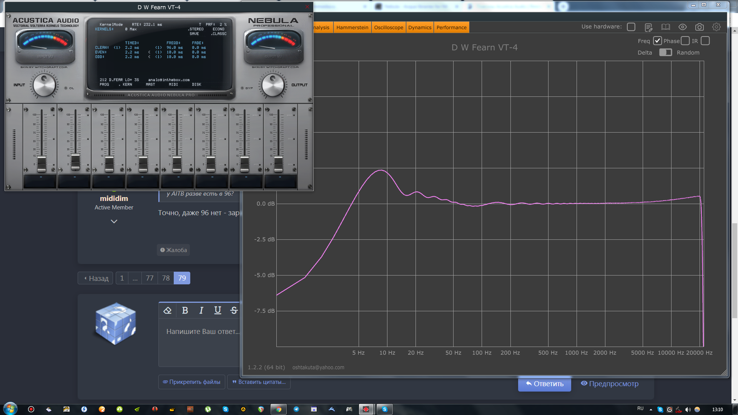Switch to the Hammerstein tab
Image resolution: width=738 pixels, height=415 pixels.
click(352, 27)
